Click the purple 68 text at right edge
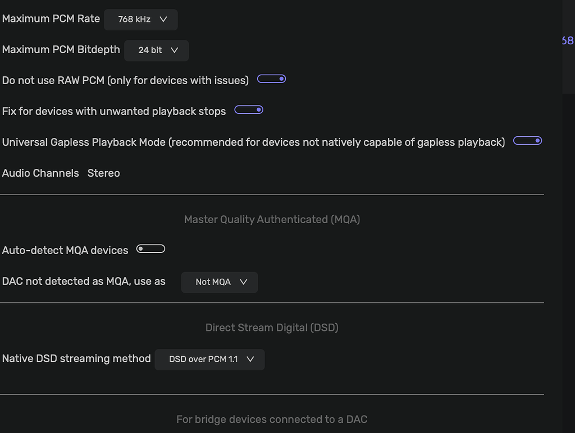The width and height of the screenshot is (575, 433). [x=567, y=40]
